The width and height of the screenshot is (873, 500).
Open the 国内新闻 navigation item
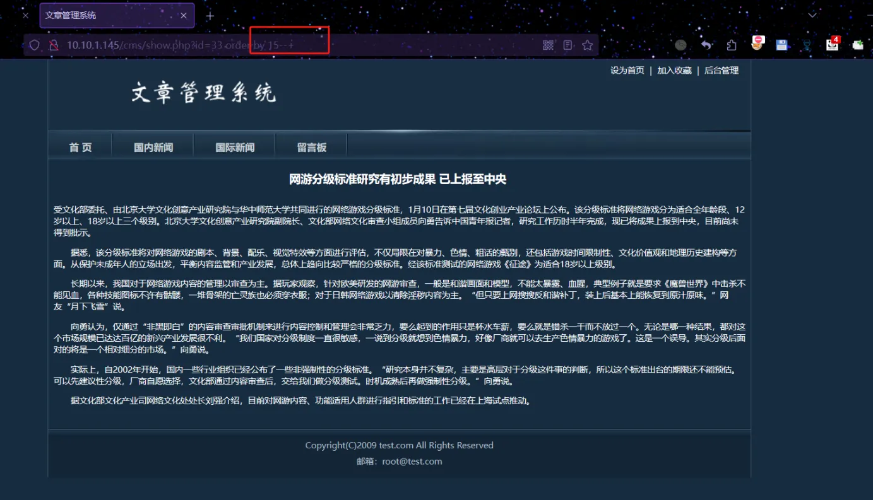tap(153, 147)
